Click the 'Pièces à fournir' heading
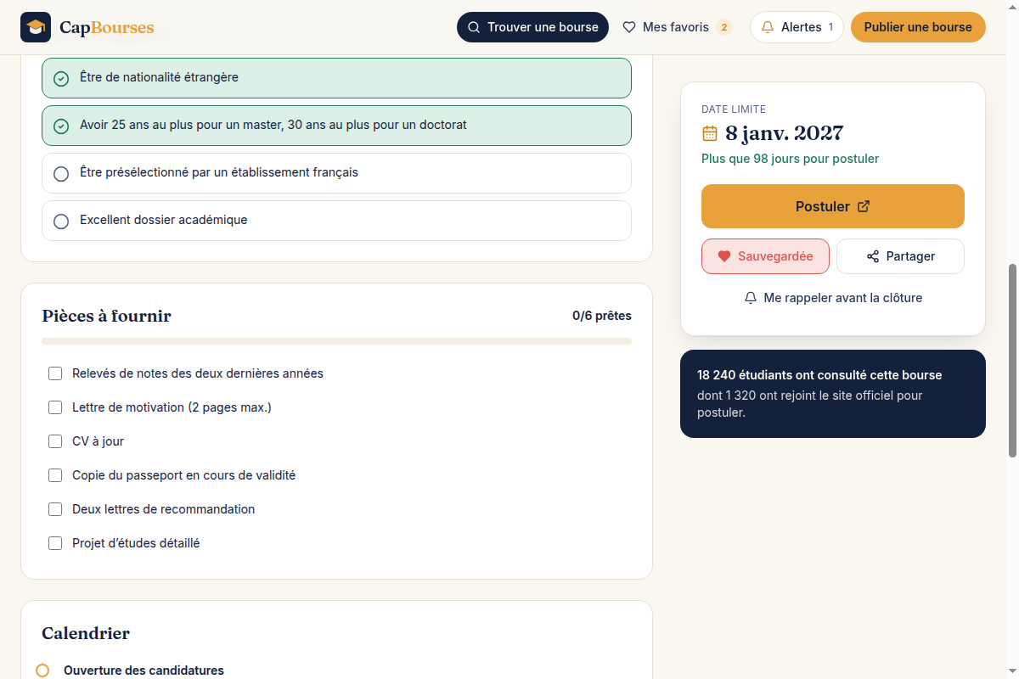 coord(106,316)
